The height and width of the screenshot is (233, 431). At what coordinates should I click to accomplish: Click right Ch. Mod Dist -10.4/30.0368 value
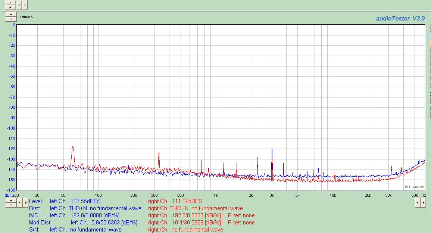point(184,223)
